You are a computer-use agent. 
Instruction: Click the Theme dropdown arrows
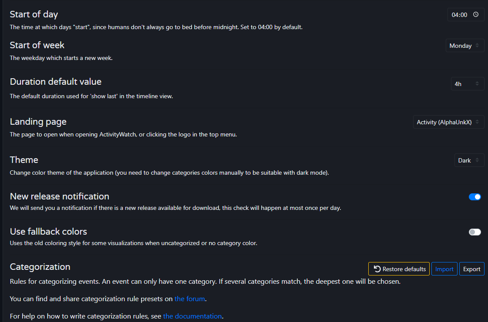(x=477, y=160)
